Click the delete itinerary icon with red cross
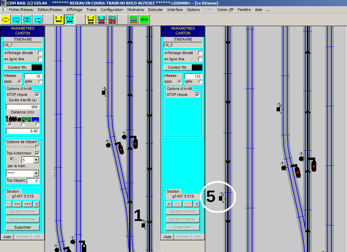This screenshot has height=252, width=347. pos(27,20)
